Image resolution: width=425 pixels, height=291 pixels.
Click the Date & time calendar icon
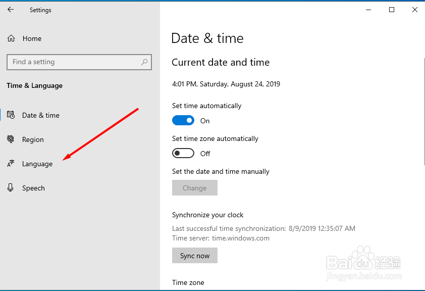11,115
